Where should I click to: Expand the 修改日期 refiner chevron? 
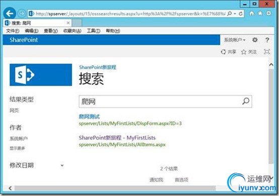click(x=62, y=165)
